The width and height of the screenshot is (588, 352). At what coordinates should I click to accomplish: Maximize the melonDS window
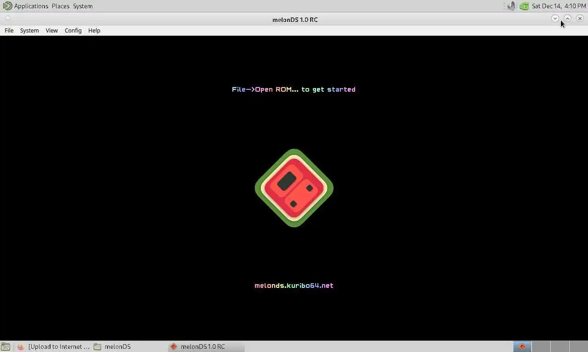tap(567, 18)
